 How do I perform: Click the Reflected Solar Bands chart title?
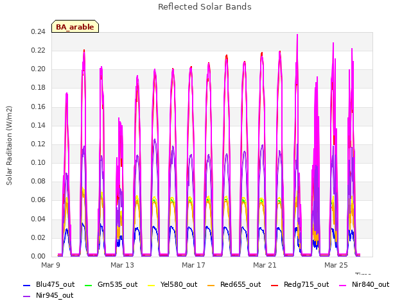(x=205, y=7)
